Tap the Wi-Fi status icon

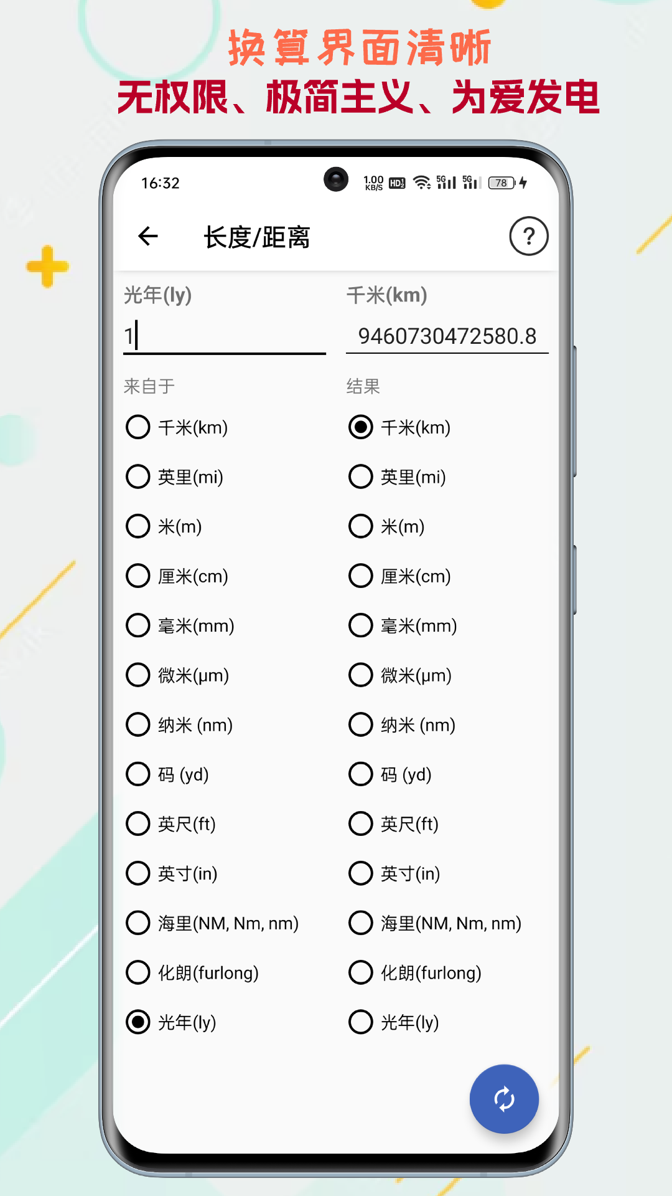tap(422, 183)
